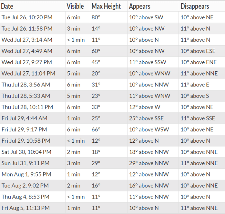Select the Tue Jul 26, 10:20 PM date cell

[x=27, y=17]
